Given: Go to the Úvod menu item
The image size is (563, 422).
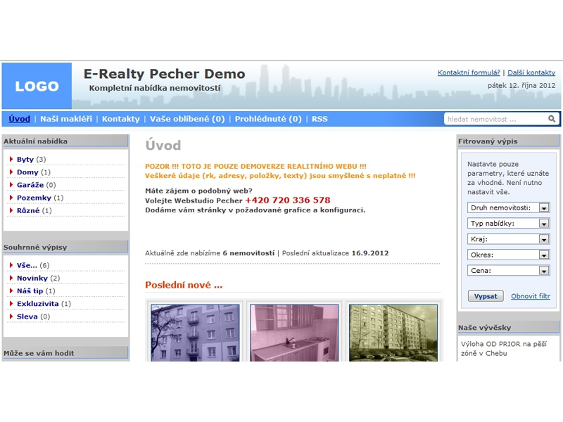Looking at the screenshot, I should point(20,119).
